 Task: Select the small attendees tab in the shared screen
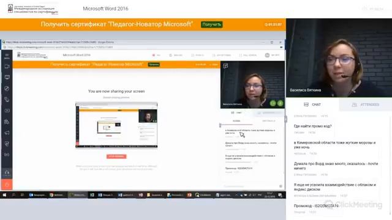[269, 112]
